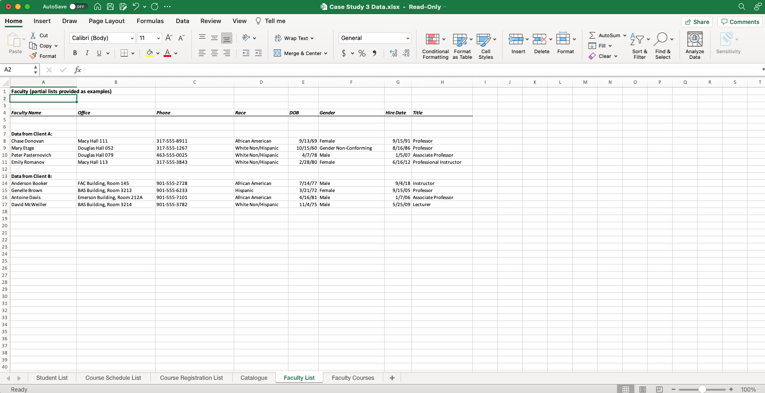This screenshot has width=765, height=393.
Task: Switch to Page Break Preview view
Action: (x=659, y=389)
